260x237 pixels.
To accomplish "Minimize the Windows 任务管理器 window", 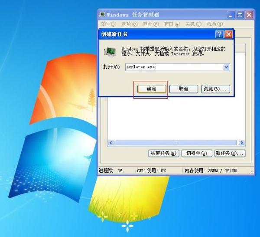I will [231, 15].
